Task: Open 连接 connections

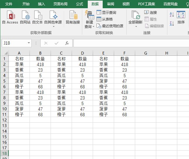Action: [151, 12]
